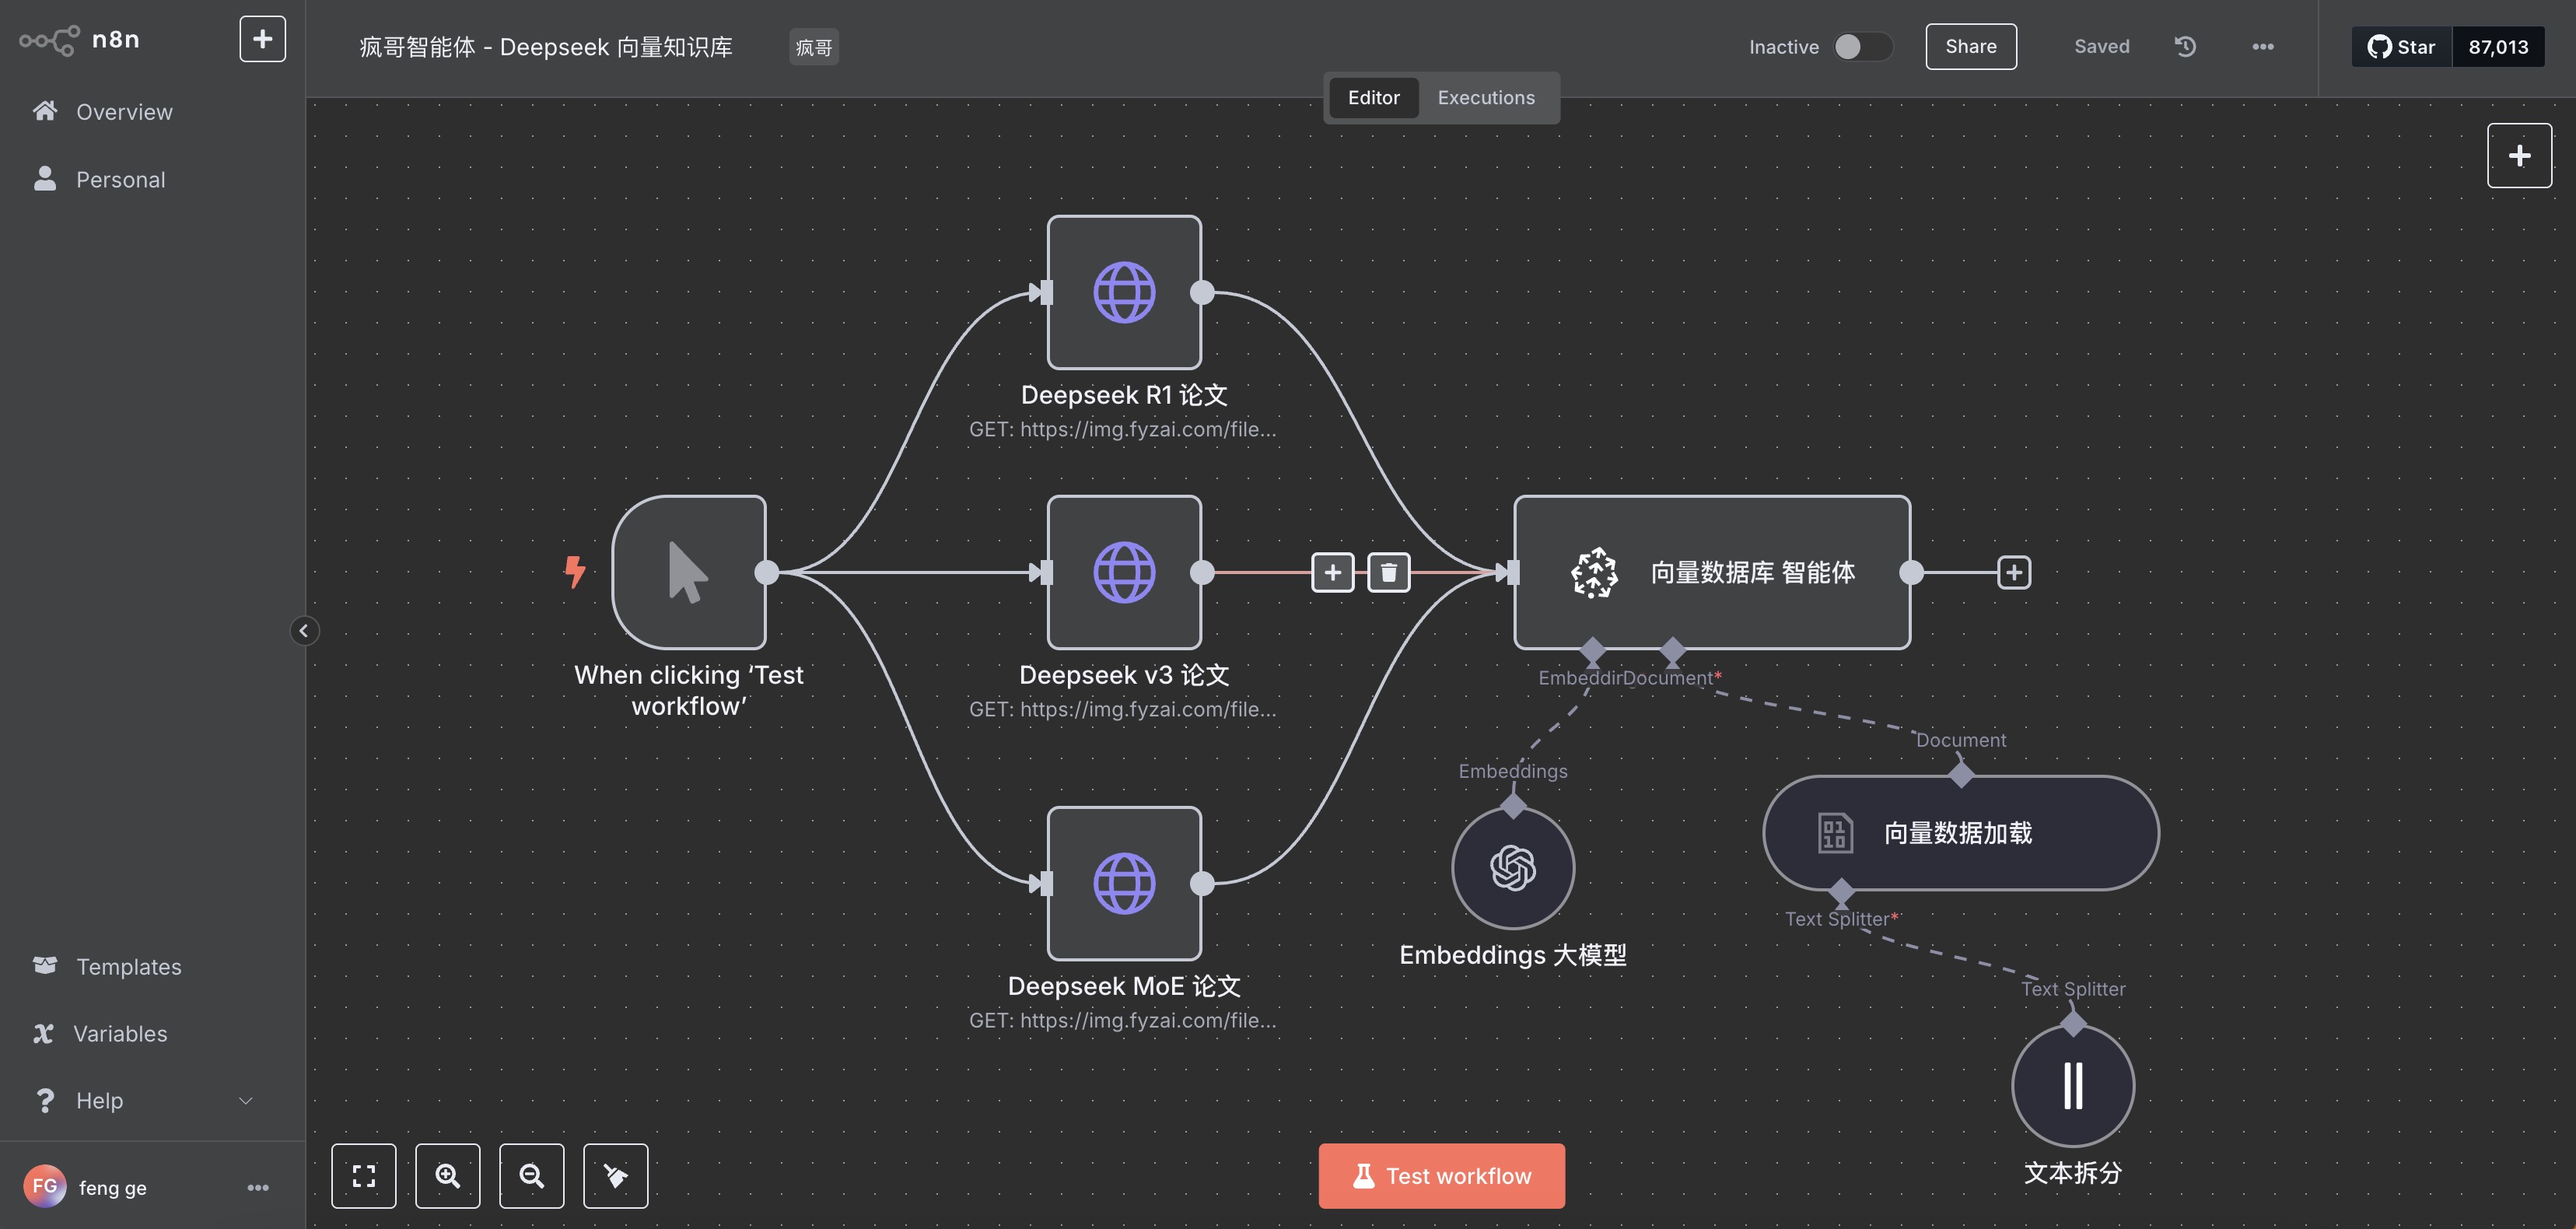This screenshot has height=1229, width=2576.
Task: Add node on the v3 connection
Action: (x=1332, y=573)
